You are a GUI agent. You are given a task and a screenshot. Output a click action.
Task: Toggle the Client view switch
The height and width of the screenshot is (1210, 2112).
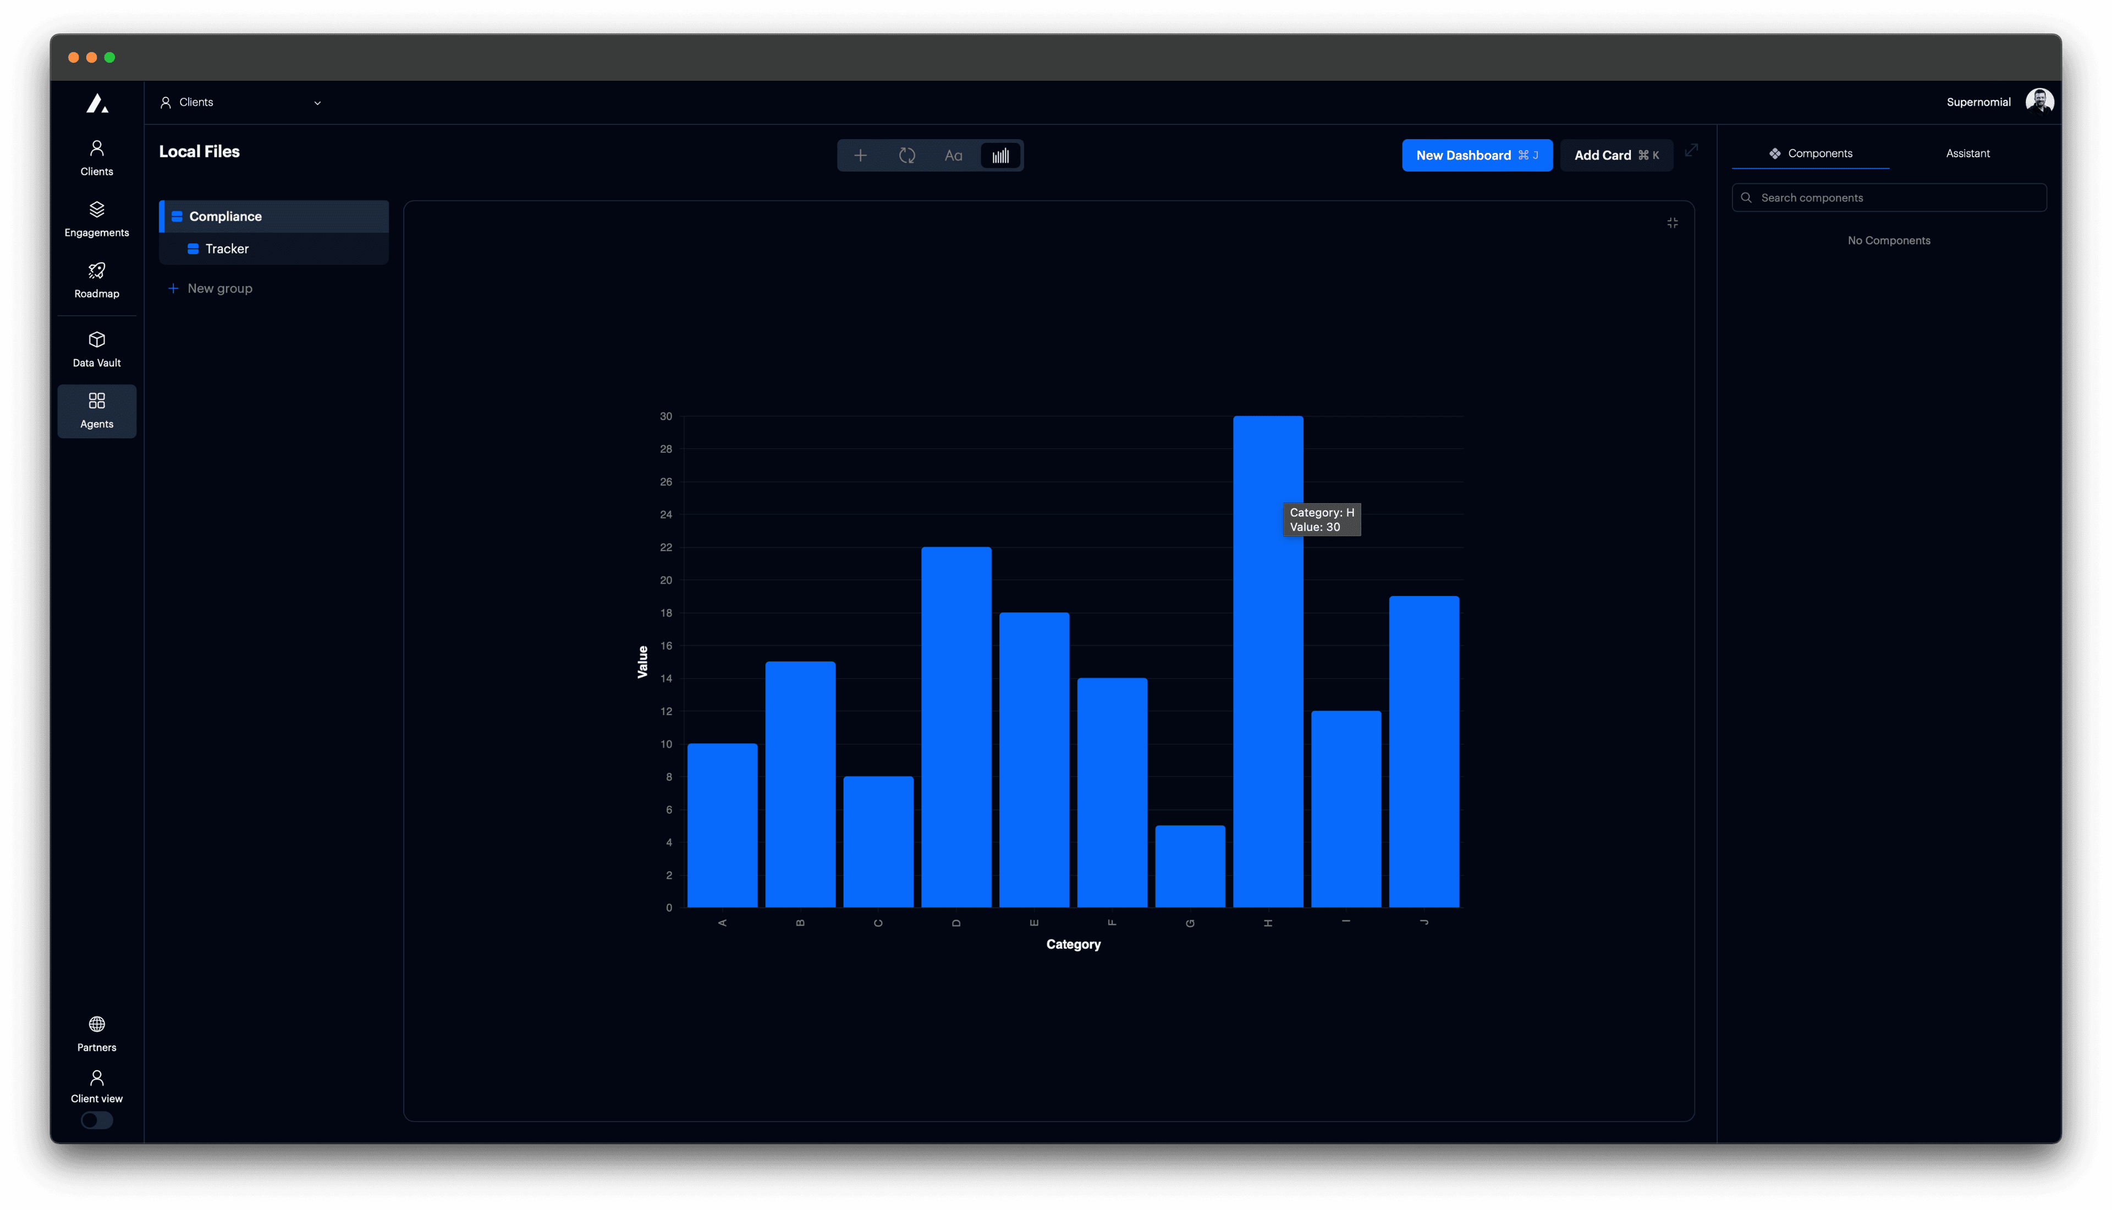[x=96, y=1120]
